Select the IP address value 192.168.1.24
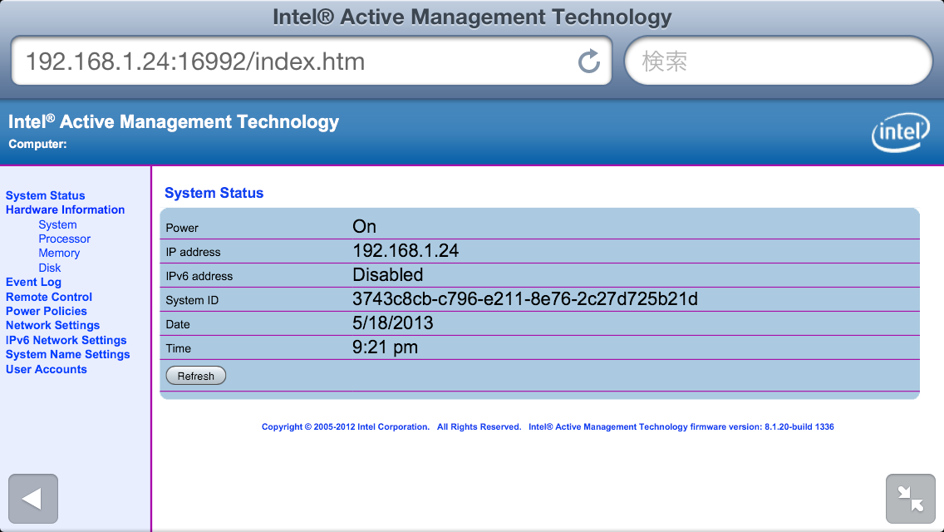The height and width of the screenshot is (532, 944). point(406,251)
